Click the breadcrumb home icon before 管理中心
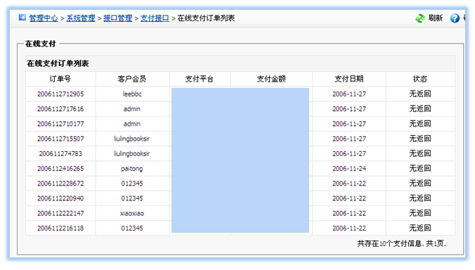The height and width of the screenshot is (270, 475). click(22, 18)
